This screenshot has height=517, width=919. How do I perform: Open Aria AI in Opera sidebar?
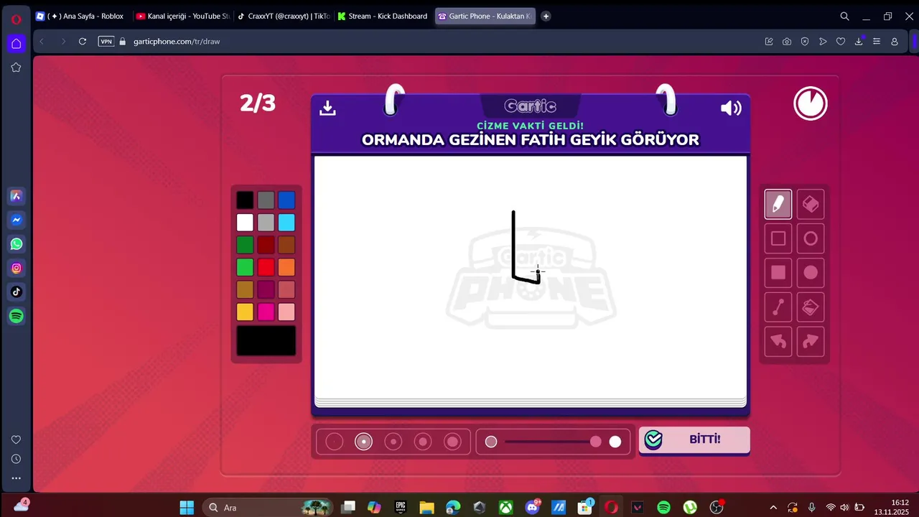(17, 196)
